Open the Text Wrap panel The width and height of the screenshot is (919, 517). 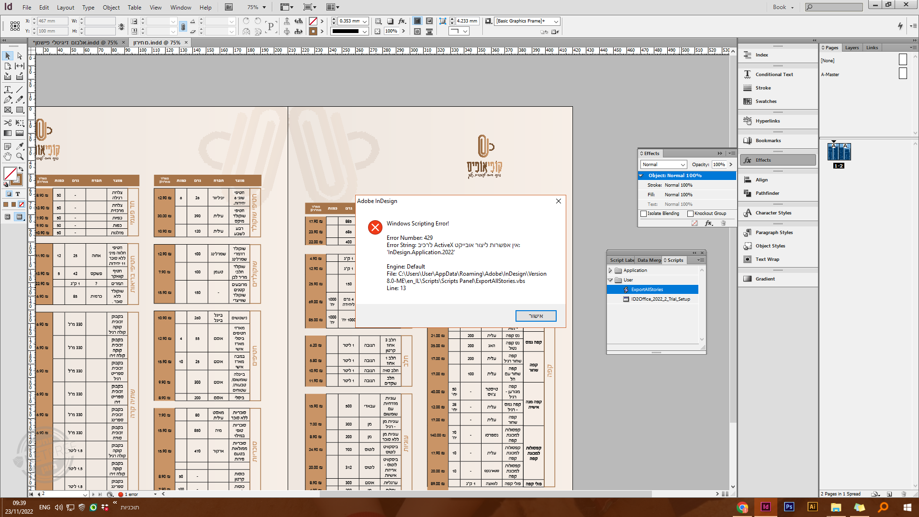click(x=767, y=259)
